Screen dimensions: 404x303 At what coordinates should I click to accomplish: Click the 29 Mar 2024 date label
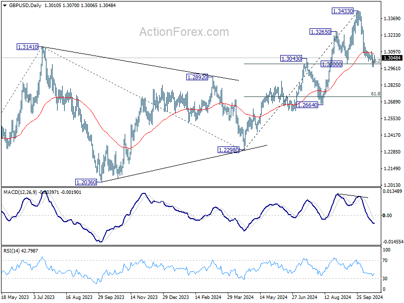click(240, 297)
